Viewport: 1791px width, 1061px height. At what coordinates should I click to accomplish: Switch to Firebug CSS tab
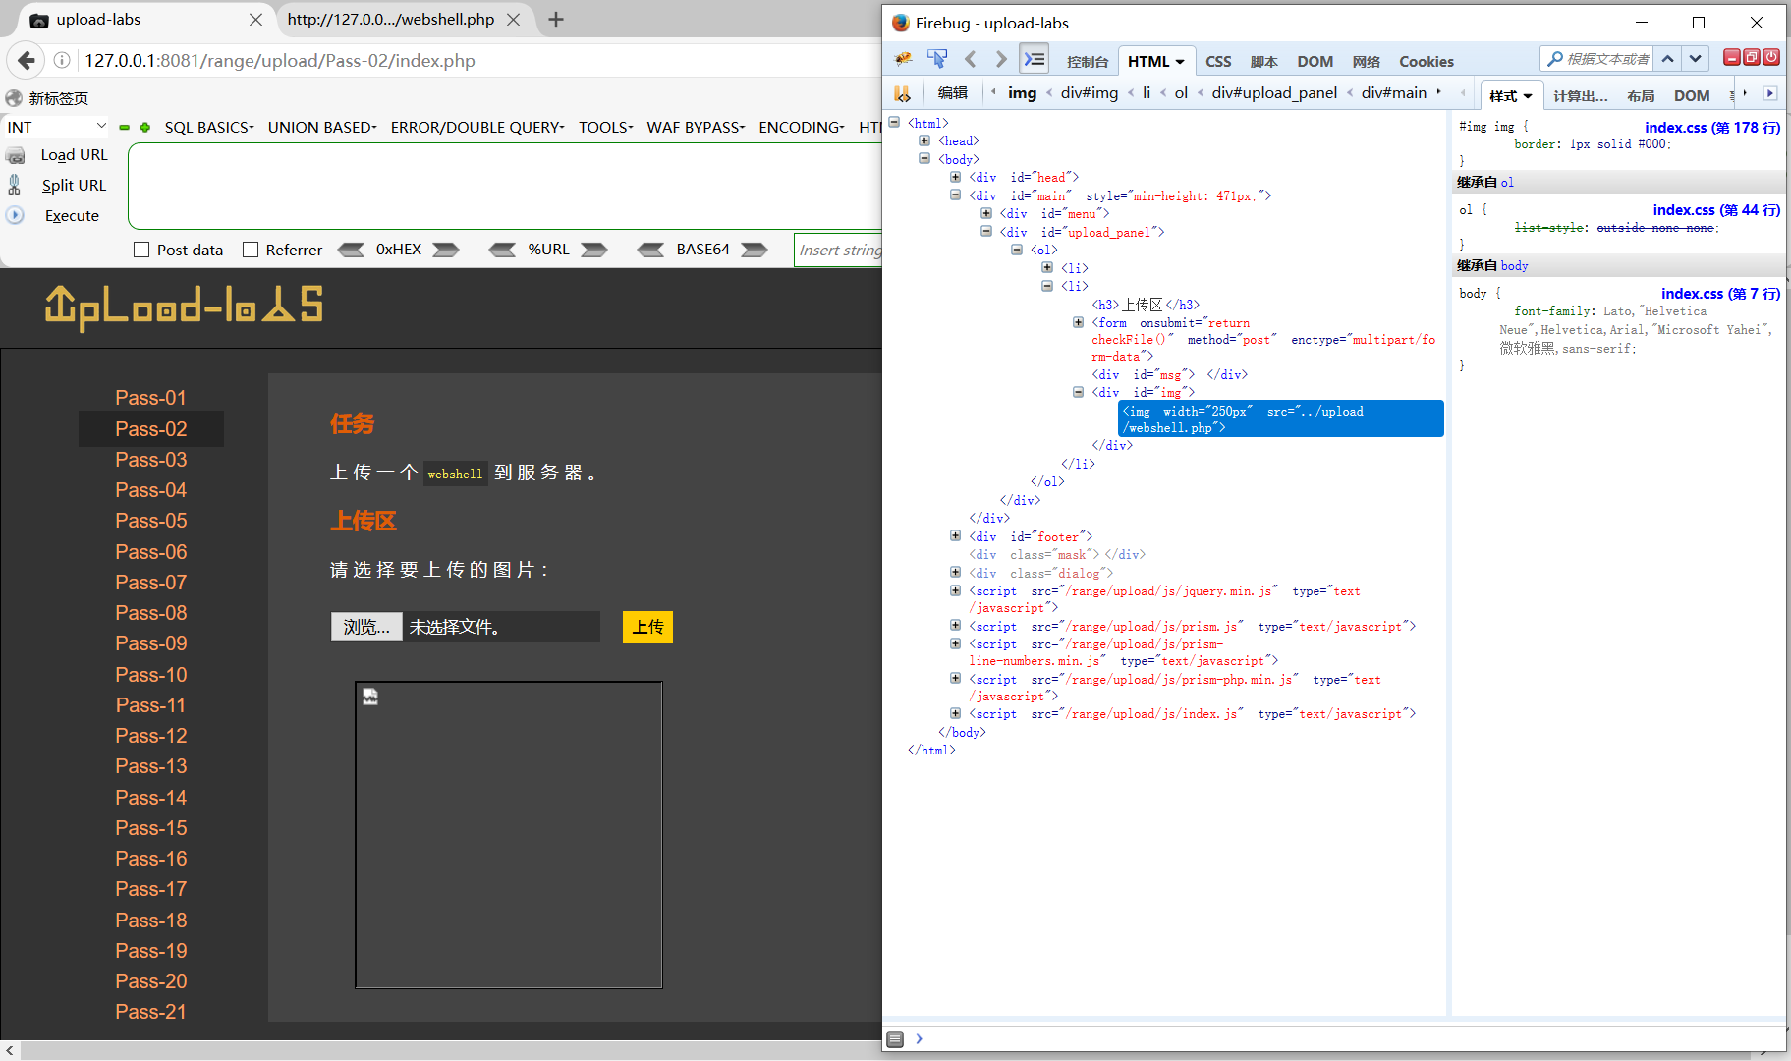pos(1218,62)
